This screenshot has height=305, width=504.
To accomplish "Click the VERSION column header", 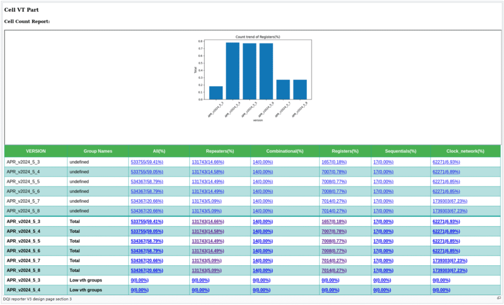I will tap(36, 151).
